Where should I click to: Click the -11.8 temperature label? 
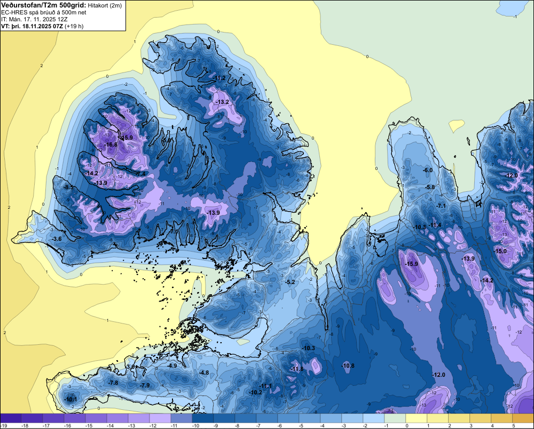tap(296, 369)
